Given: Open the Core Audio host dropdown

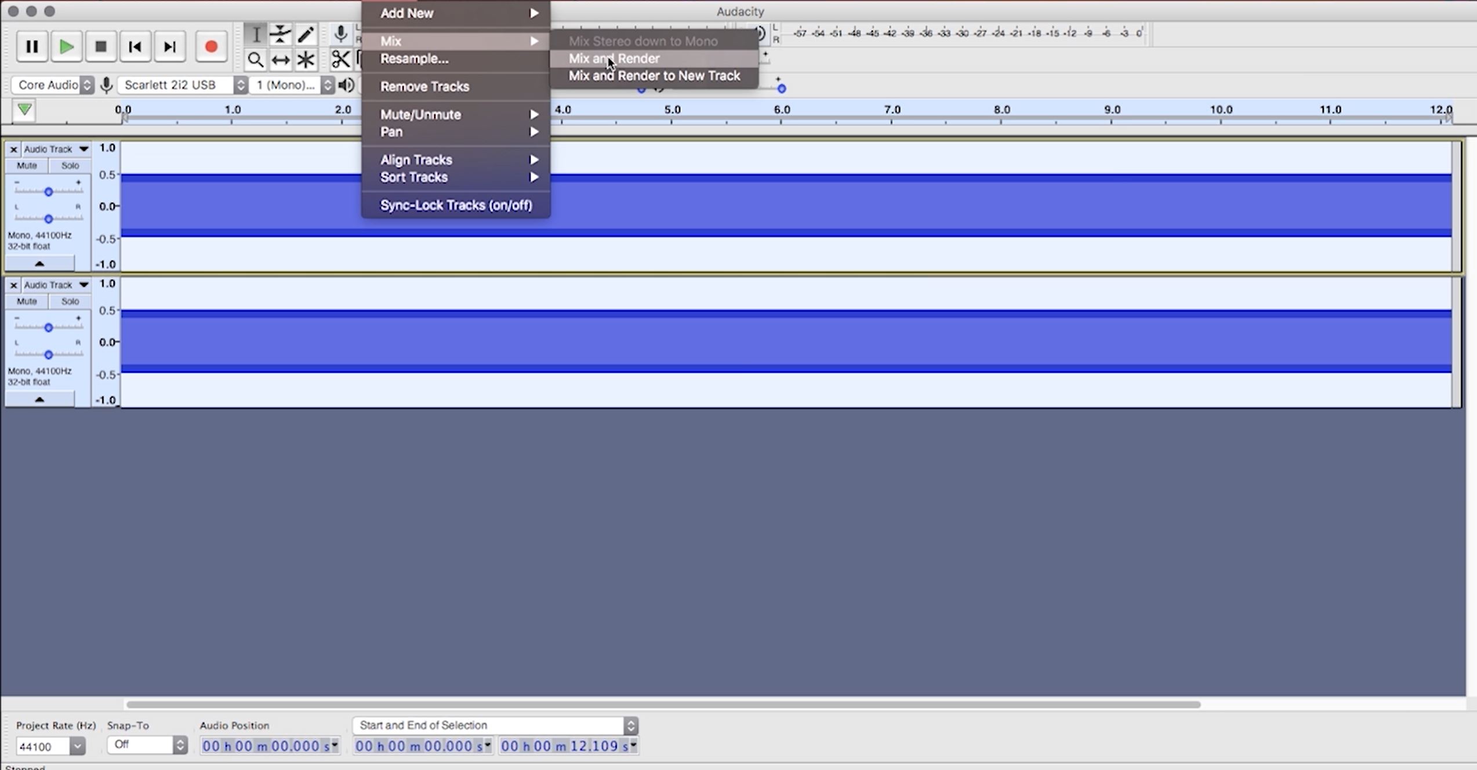Looking at the screenshot, I should tap(52, 85).
